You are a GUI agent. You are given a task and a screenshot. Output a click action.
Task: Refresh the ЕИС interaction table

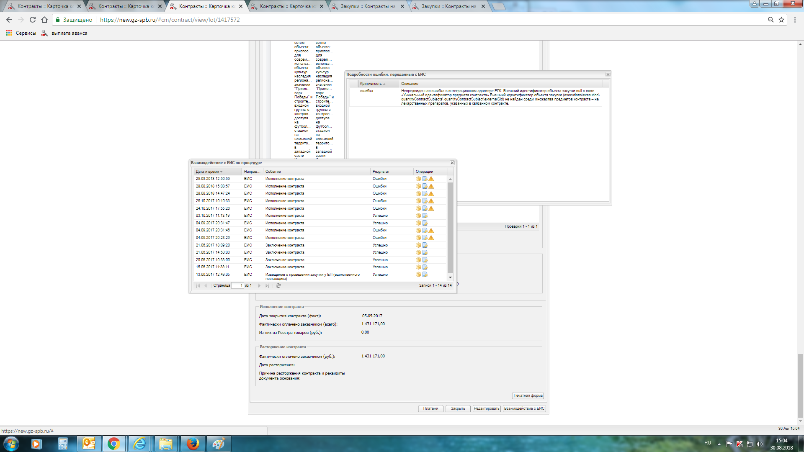(278, 285)
